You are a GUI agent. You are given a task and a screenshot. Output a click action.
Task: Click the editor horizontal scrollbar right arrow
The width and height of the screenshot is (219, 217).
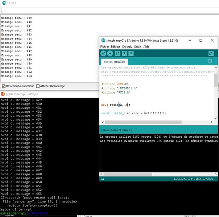[x=211, y=122]
